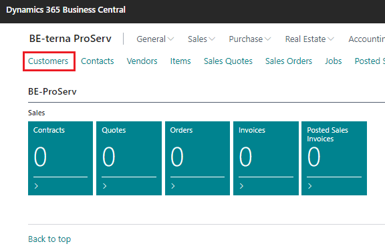This screenshot has width=385, height=252.
Task: Click arrow icon on Posted Sales Invoices tile
Action: point(310,186)
